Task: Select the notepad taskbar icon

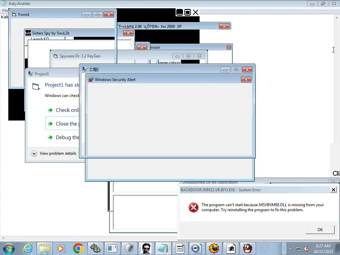Action: click(x=163, y=248)
